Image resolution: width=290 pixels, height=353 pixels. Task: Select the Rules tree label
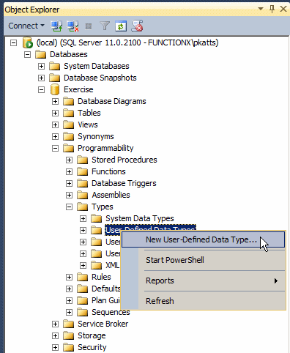tap(101, 277)
